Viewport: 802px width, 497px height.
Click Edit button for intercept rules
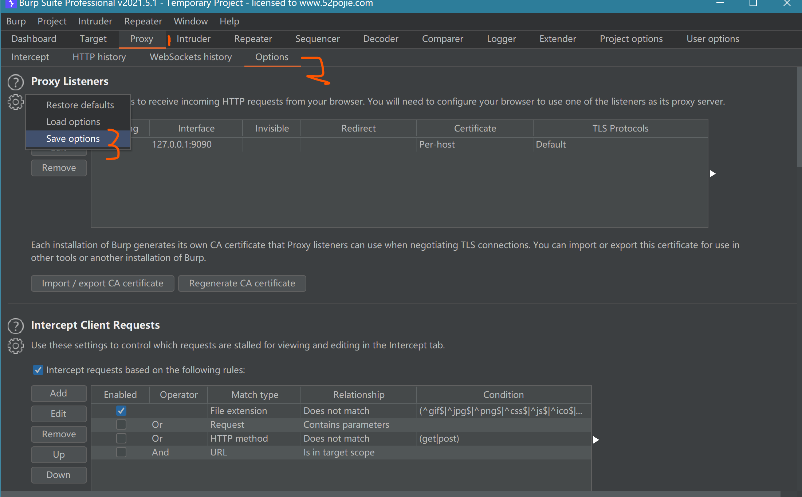pyautogui.click(x=59, y=414)
